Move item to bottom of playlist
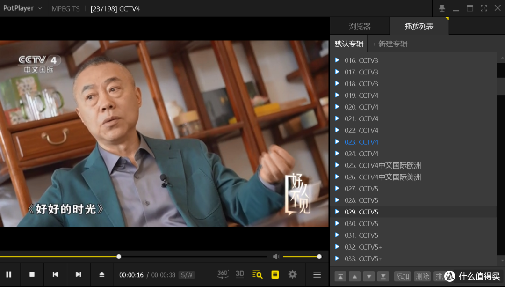This screenshot has height=287, width=505. coord(383,276)
